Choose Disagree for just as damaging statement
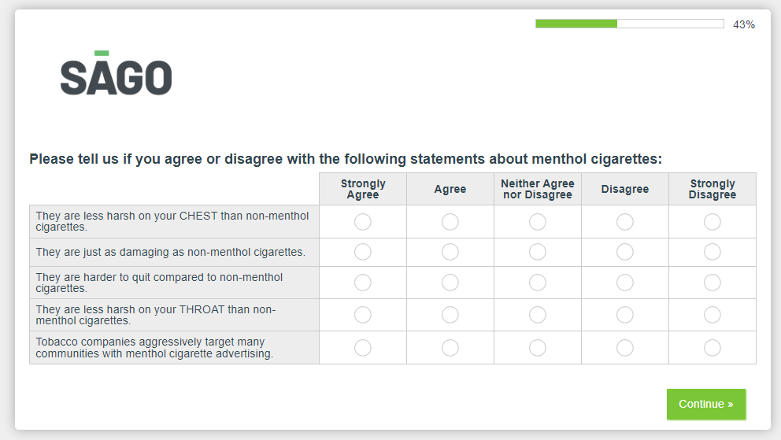 tap(625, 252)
